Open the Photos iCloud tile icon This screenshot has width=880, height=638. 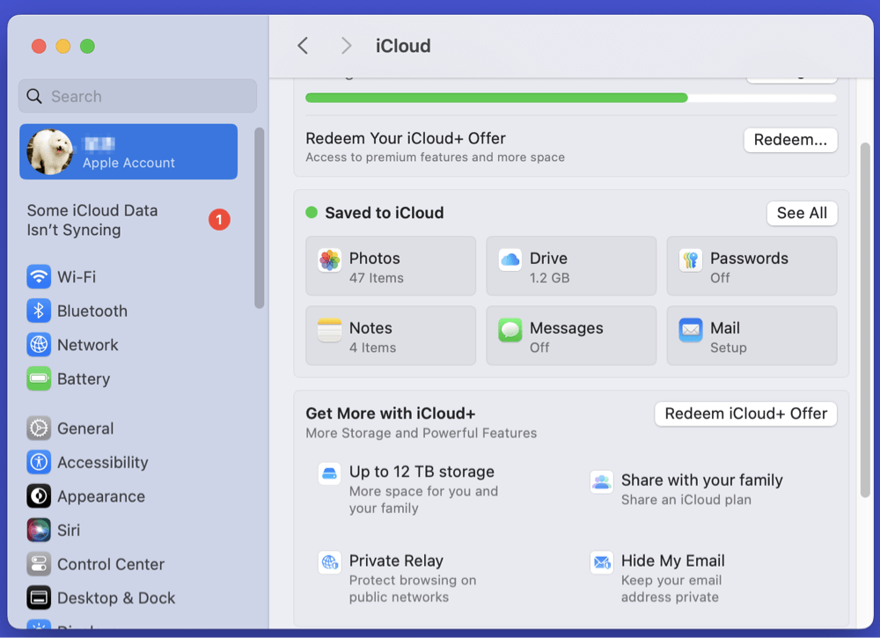coord(330,260)
